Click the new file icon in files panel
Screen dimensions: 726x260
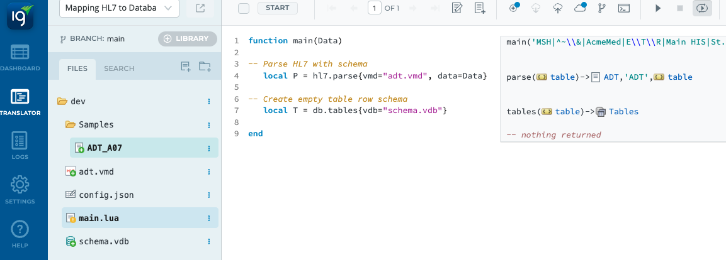click(185, 67)
